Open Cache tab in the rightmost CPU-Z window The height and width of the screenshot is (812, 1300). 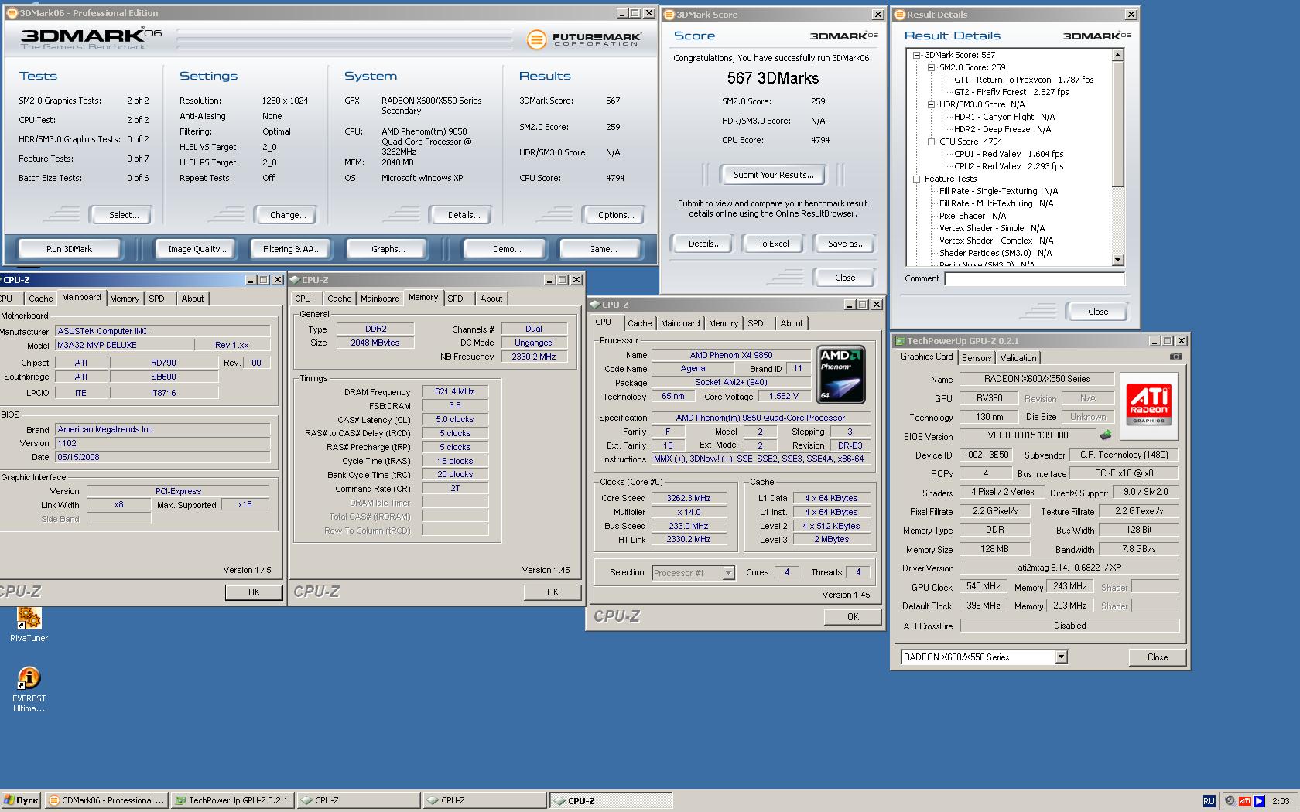[639, 324]
